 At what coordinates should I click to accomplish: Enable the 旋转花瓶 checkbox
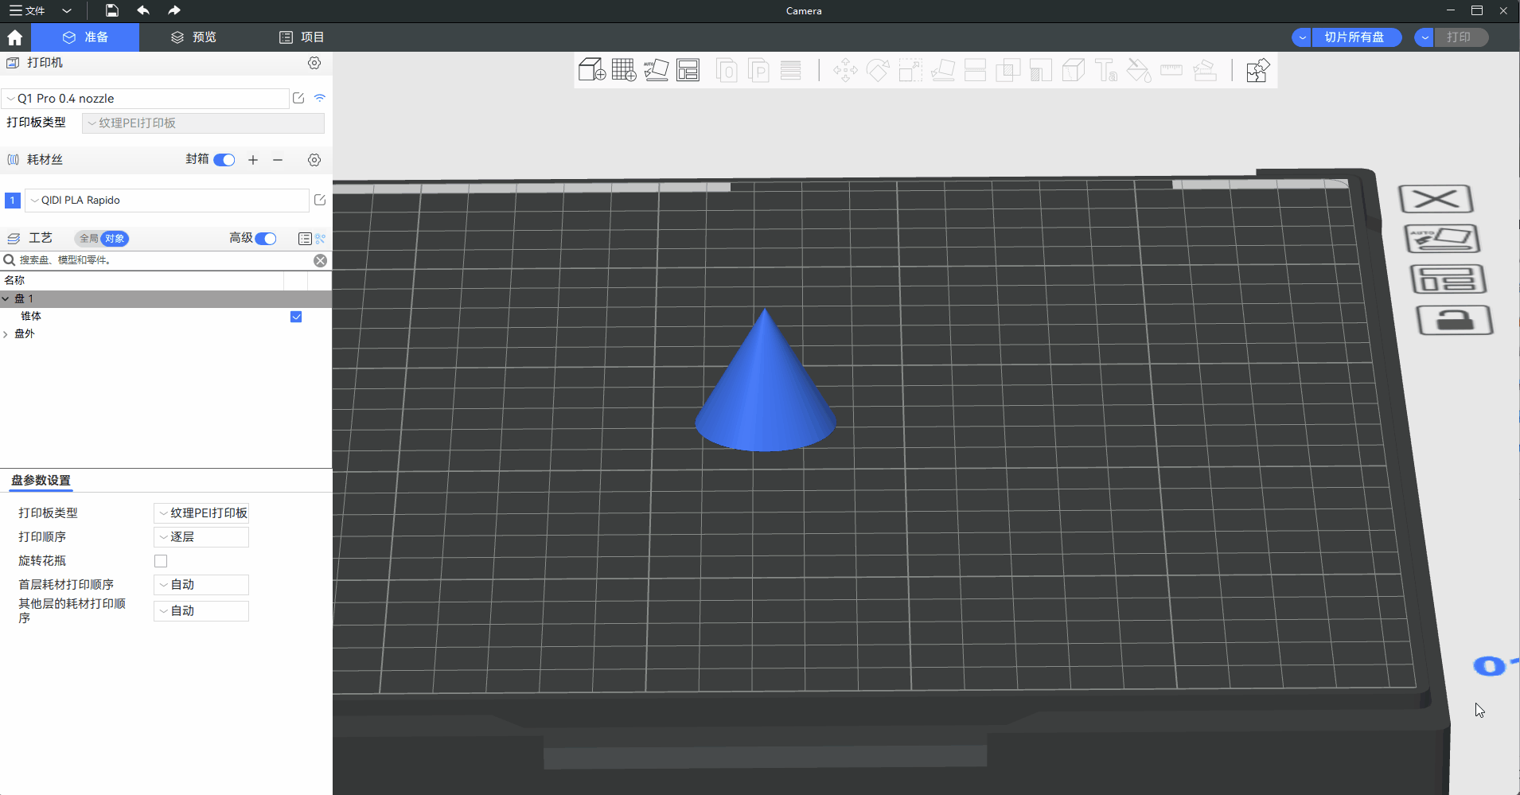161,561
